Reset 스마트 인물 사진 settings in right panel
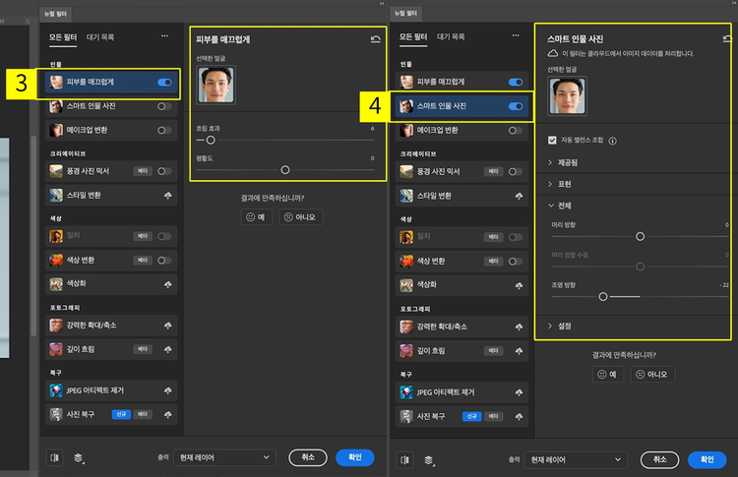 tap(727, 38)
